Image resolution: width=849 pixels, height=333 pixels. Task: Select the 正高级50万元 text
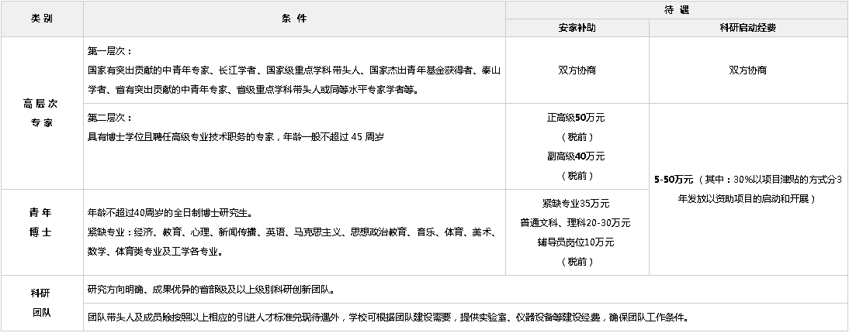[576, 118]
